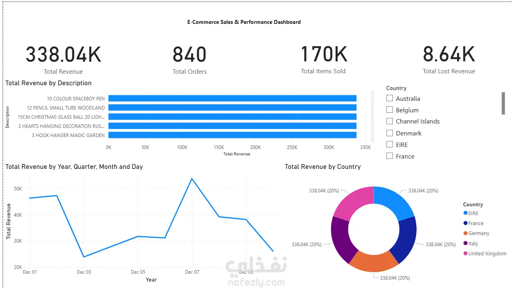Viewport: 512px width, 288px height.
Task: Click the 30K y-axis label on line chart
Action: click(18, 241)
